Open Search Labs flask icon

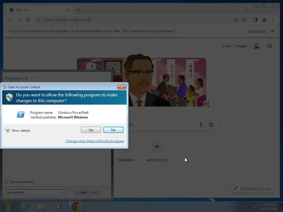tap(256, 46)
